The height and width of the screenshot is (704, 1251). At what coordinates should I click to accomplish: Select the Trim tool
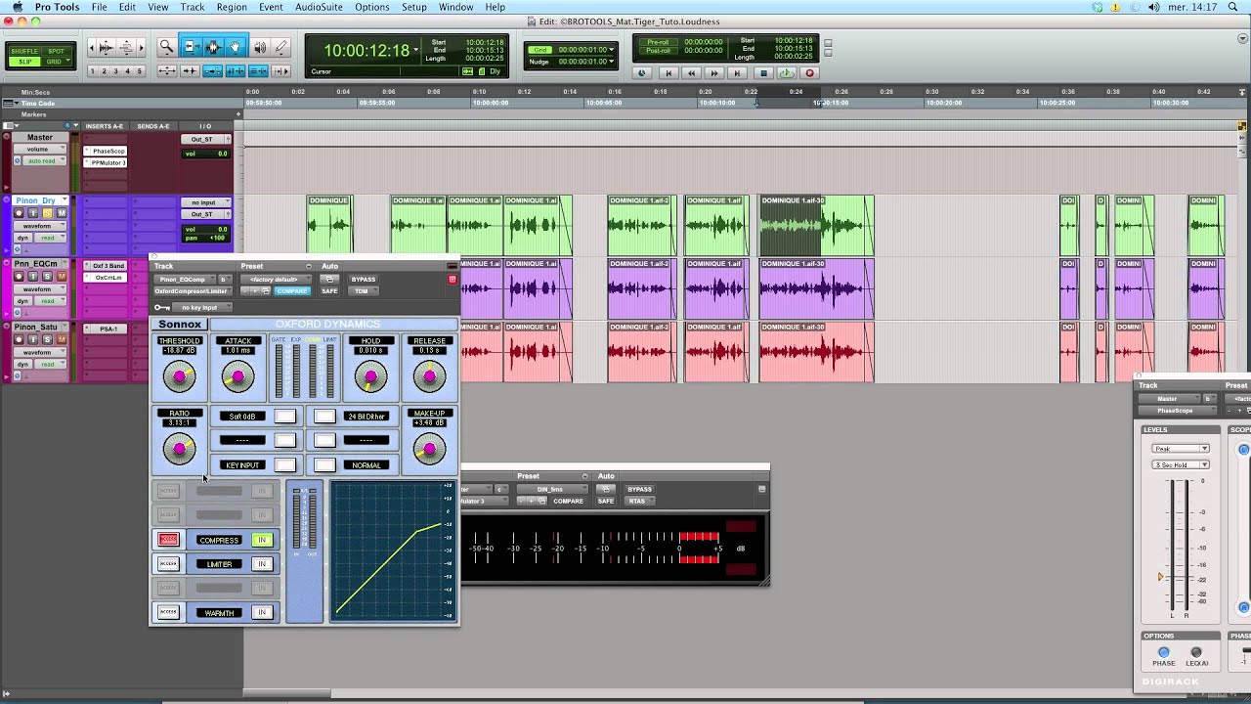click(191, 47)
